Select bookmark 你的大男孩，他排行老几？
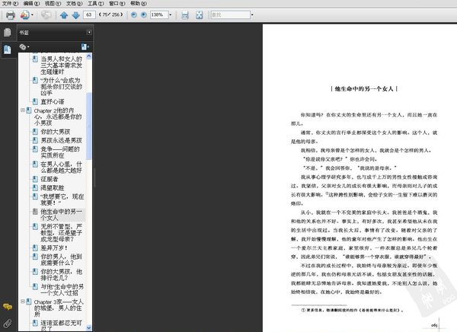The height and width of the screenshot is (332, 457). (61, 275)
